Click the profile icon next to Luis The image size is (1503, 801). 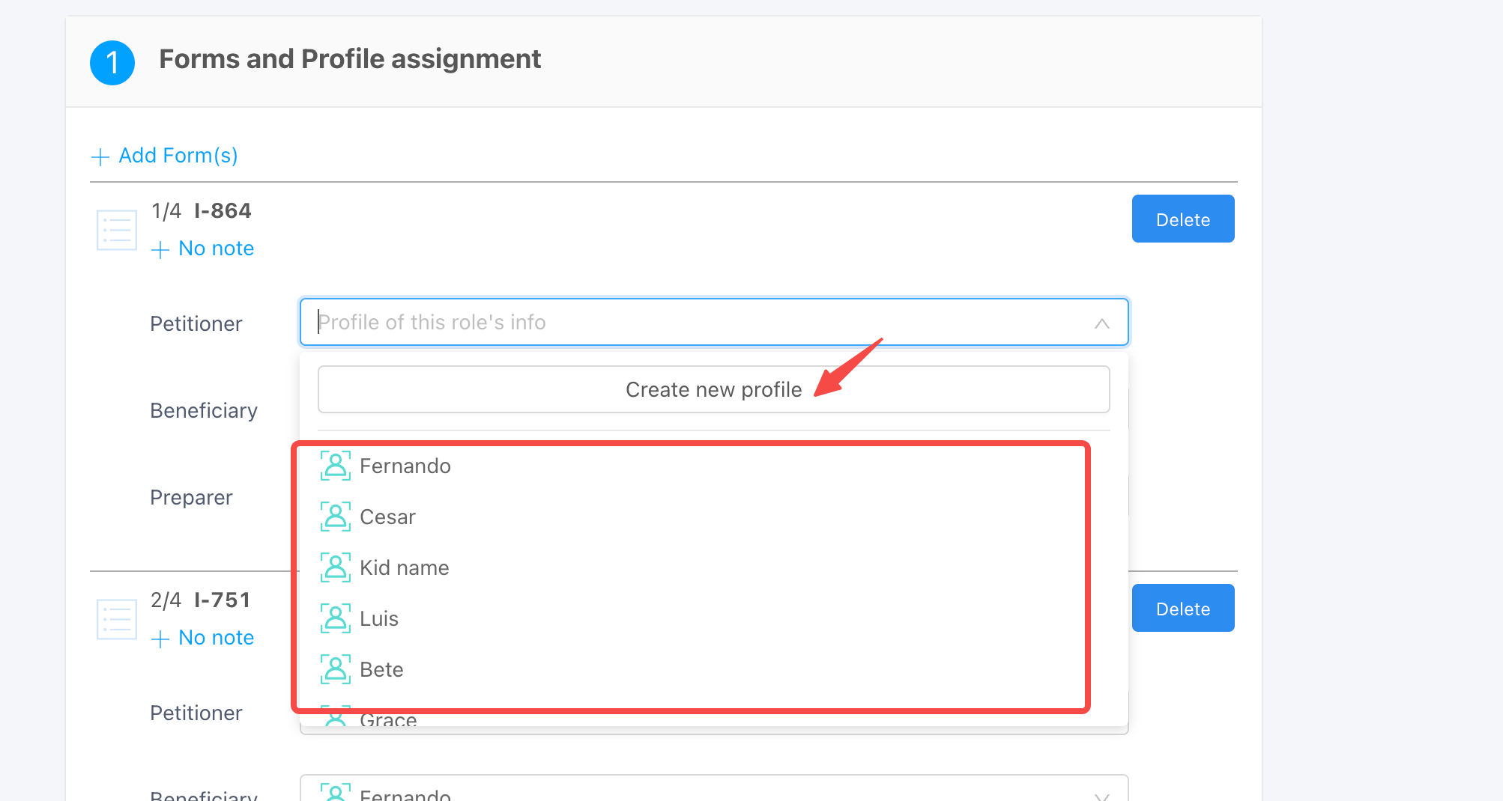pos(335,618)
